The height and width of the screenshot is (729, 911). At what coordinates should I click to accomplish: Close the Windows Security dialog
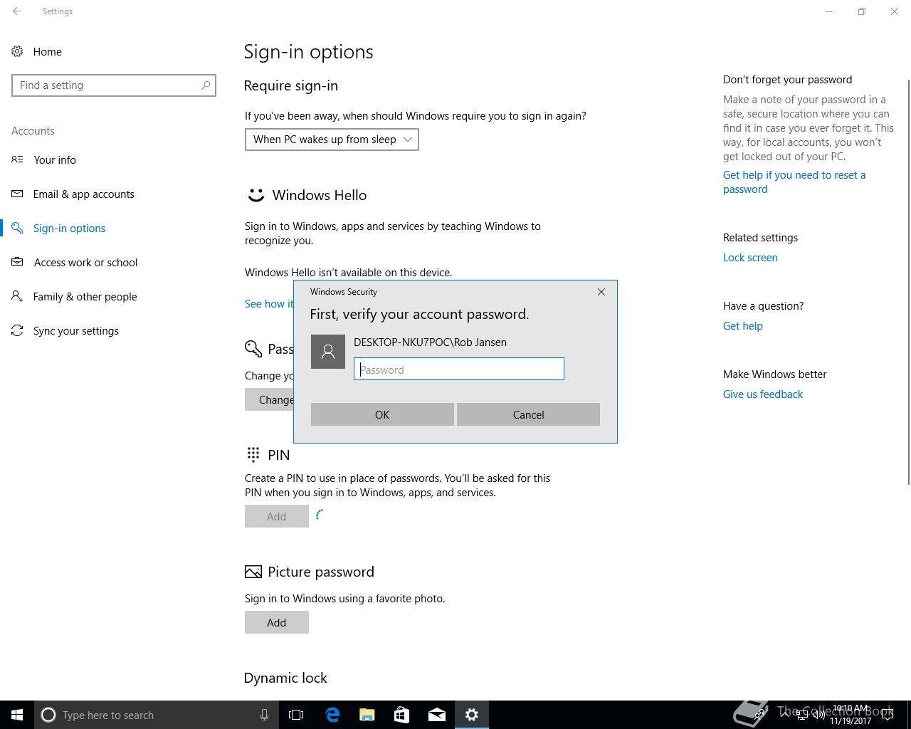(x=601, y=292)
